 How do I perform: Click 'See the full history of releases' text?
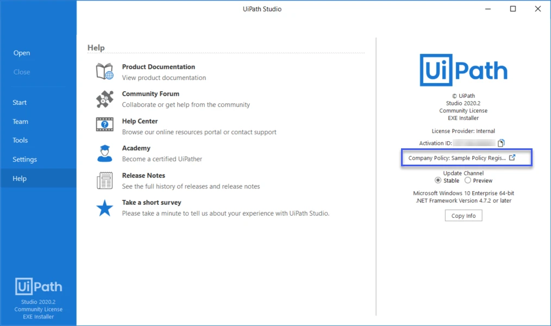pos(191,186)
